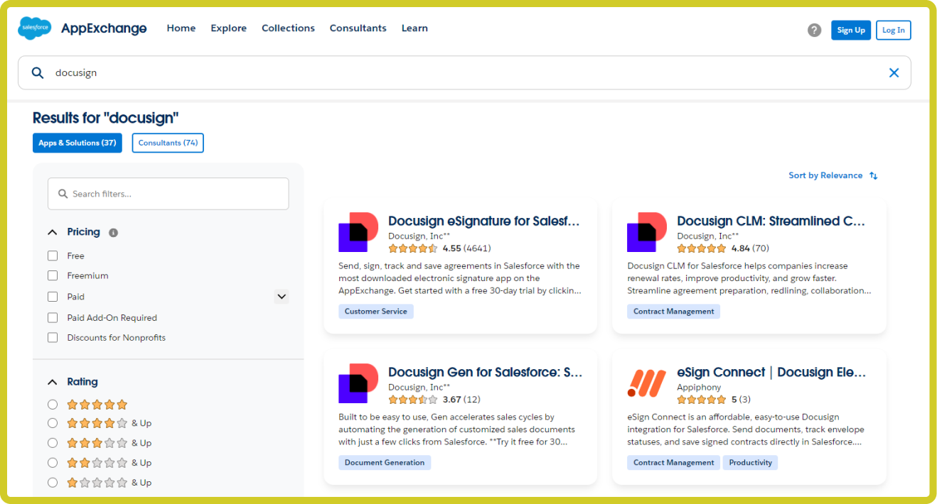
Task: Select four stars & Up rating
Action: coord(53,423)
